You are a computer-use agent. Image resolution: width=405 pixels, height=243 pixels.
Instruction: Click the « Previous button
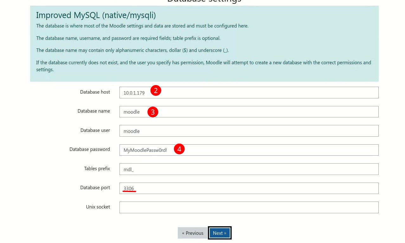coord(193,233)
